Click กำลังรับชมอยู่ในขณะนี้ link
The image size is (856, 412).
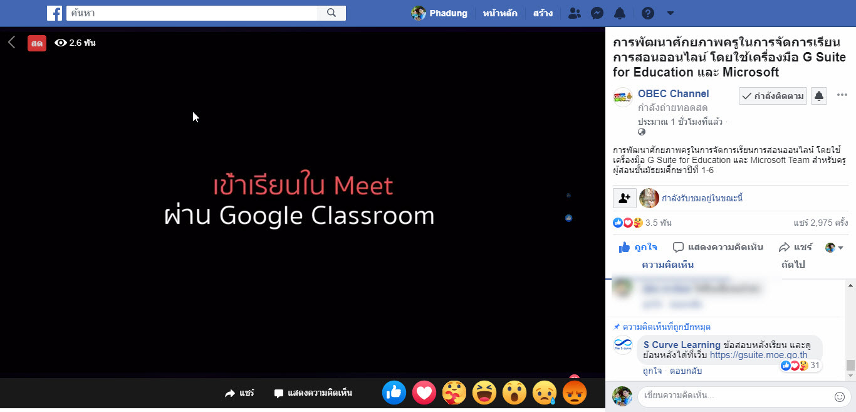(x=702, y=199)
